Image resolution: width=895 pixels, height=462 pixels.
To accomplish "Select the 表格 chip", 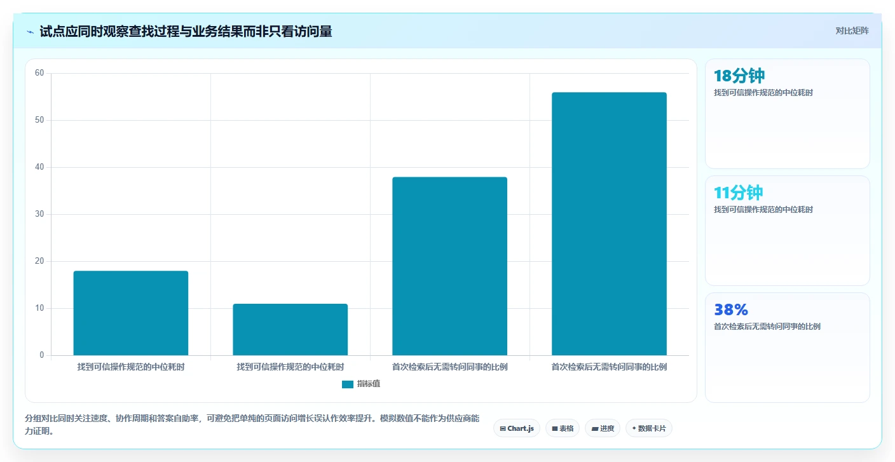I will pos(563,428).
